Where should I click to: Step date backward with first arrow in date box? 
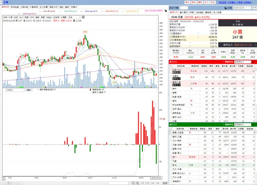[x=246, y=8]
